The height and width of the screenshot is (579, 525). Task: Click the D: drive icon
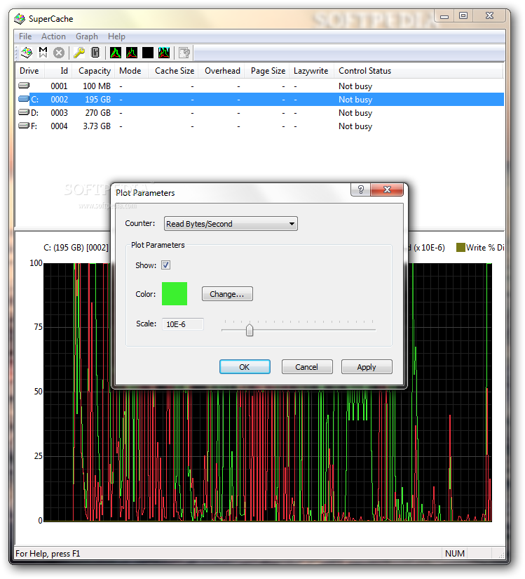click(x=24, y=112)
